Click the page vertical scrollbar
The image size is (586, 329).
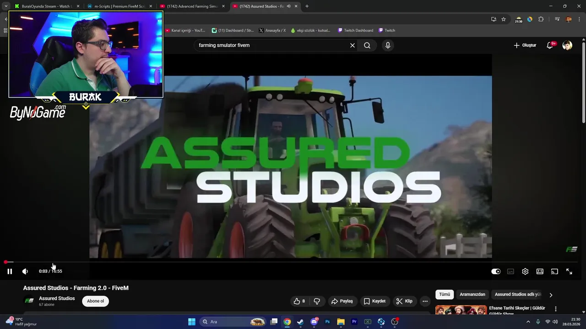pos(583,82)
